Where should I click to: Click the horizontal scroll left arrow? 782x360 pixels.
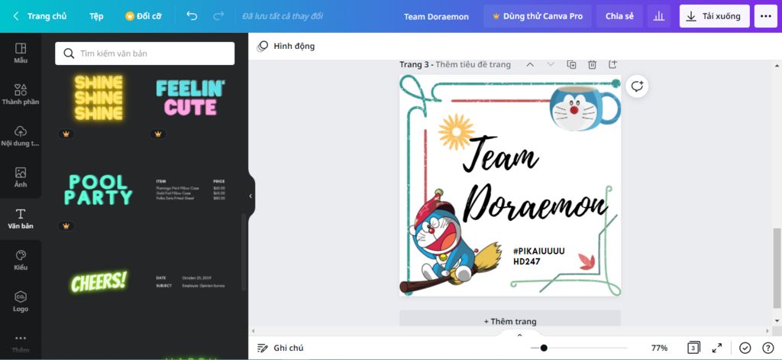coord(254,331)
